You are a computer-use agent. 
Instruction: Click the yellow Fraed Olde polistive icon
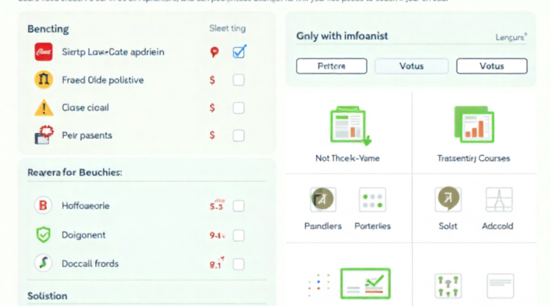(x=43, y=80)
